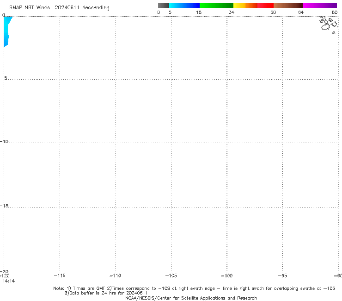Image resolution: width=342 pixels, height=301 pixels.
Task: Click the -95 longitude axis label
Action: 283,276
